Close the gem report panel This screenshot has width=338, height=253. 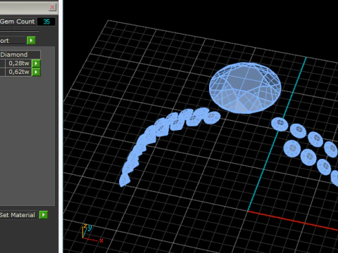tap(52, 7)
